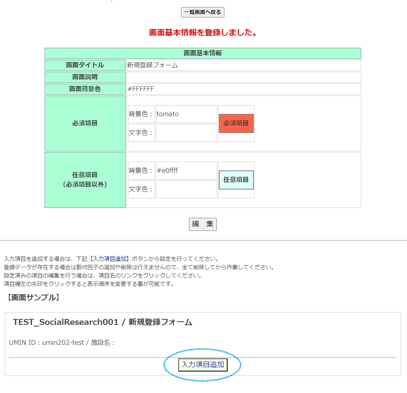Click the 入力項目追加 button in the sample

pos(203,364)
